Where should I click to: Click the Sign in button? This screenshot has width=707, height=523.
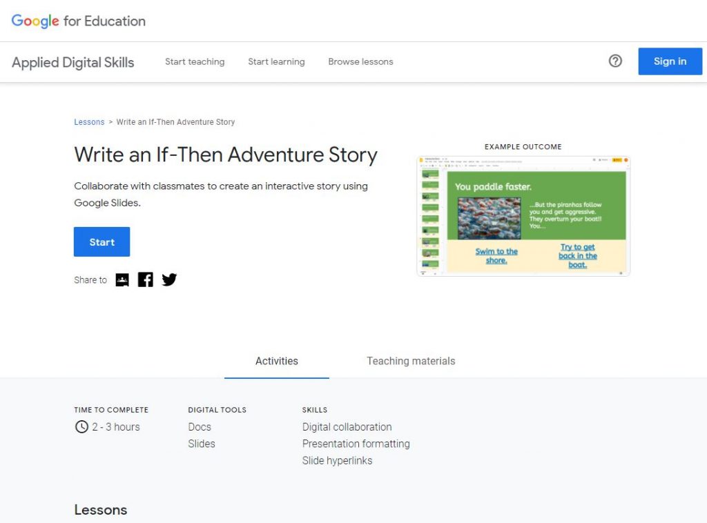[669, 61]
